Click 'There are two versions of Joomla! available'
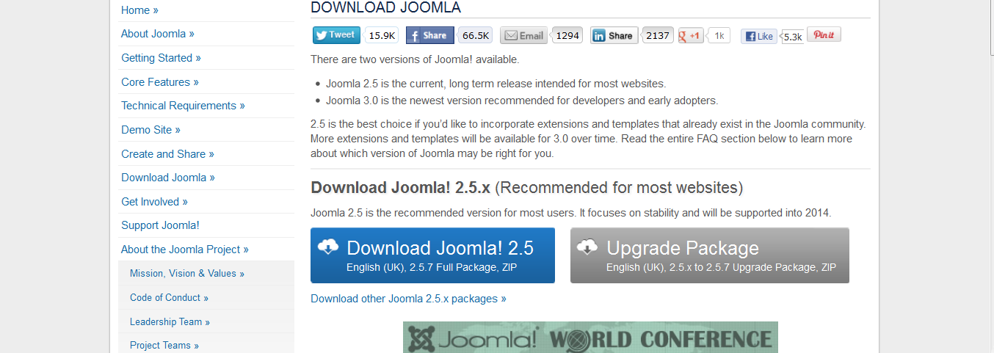 pos(415,59)
